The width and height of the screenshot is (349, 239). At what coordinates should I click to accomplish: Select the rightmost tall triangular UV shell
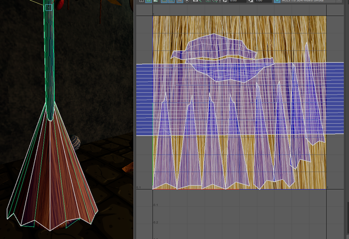[313, 133]
